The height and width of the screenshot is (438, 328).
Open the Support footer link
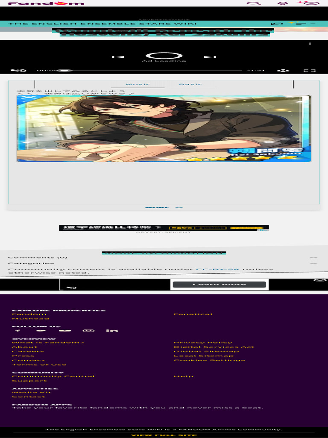coord(29,381)
